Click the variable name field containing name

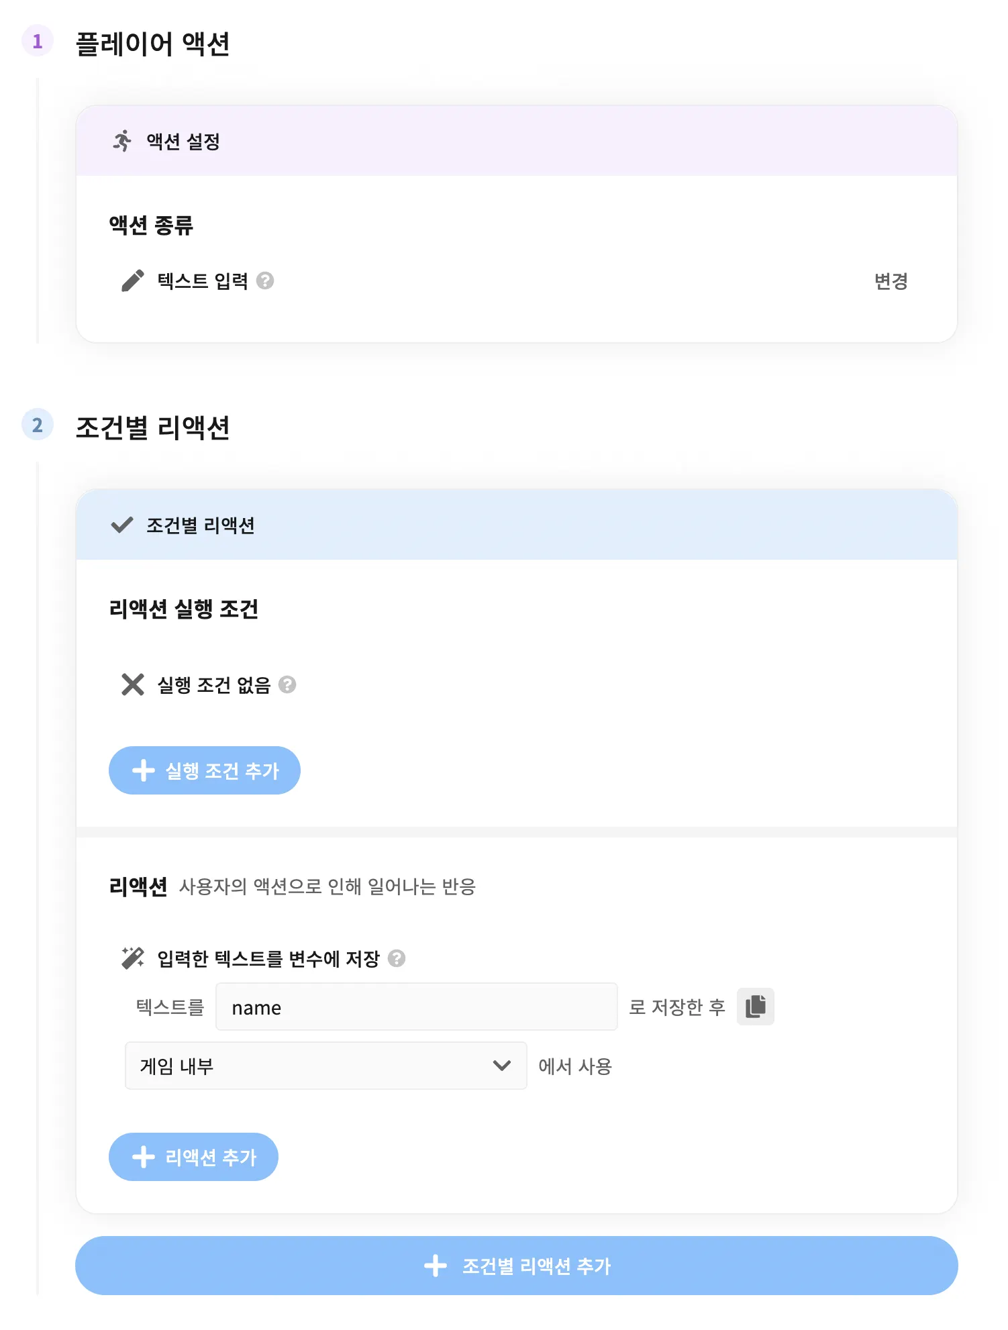point(416,1007)
